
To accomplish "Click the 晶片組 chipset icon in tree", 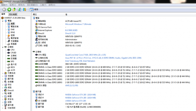I will (x=9, y=64).
